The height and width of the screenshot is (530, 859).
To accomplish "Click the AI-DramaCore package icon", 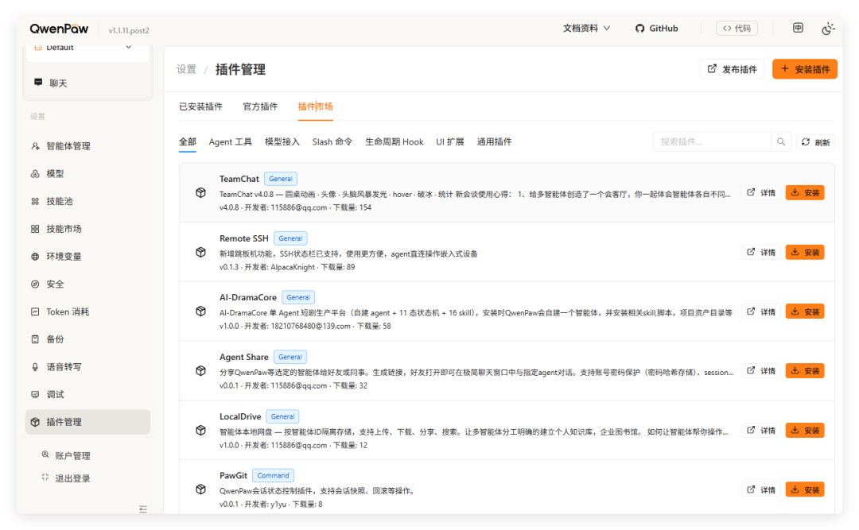I will (x=201, y=311).
